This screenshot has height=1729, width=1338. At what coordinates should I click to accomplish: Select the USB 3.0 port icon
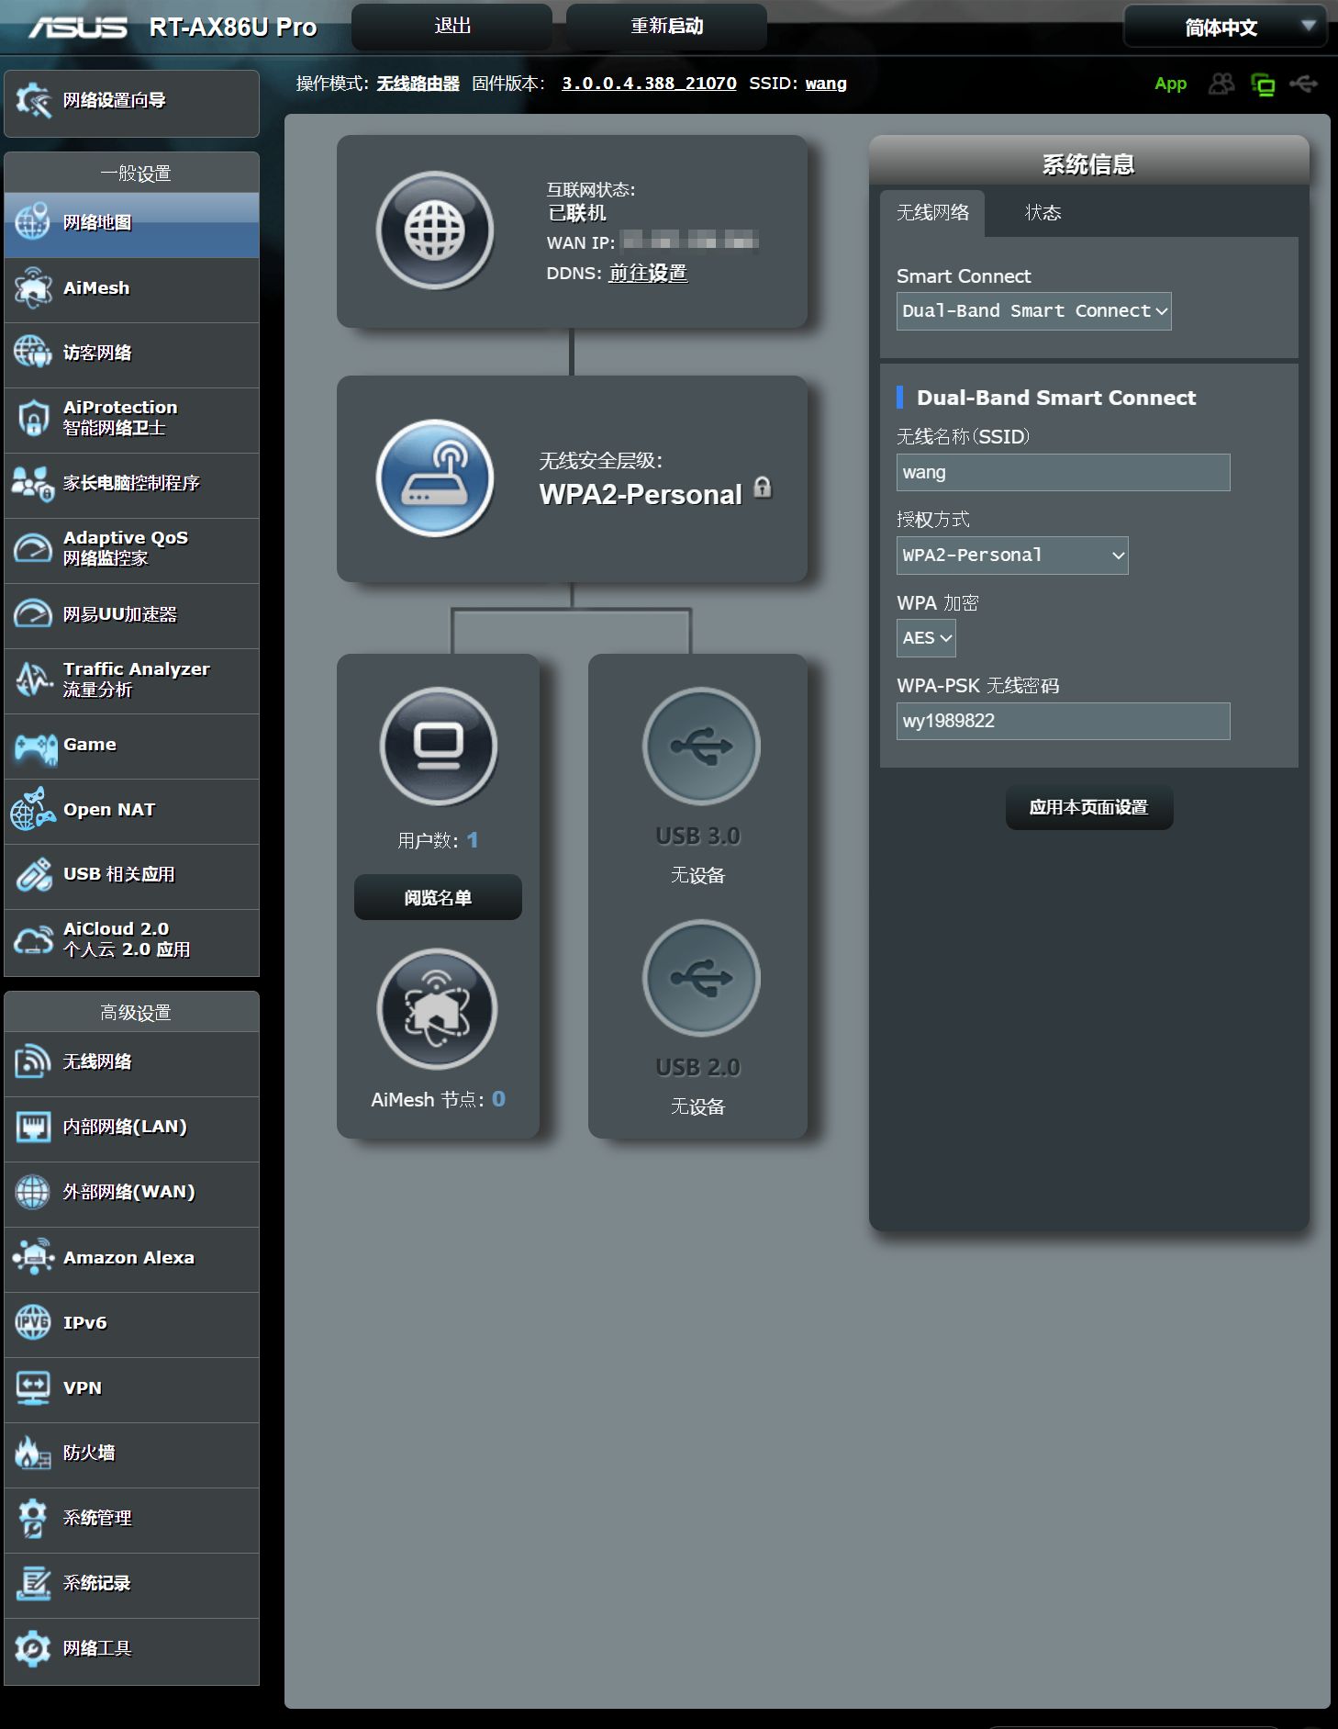[701, 746]
